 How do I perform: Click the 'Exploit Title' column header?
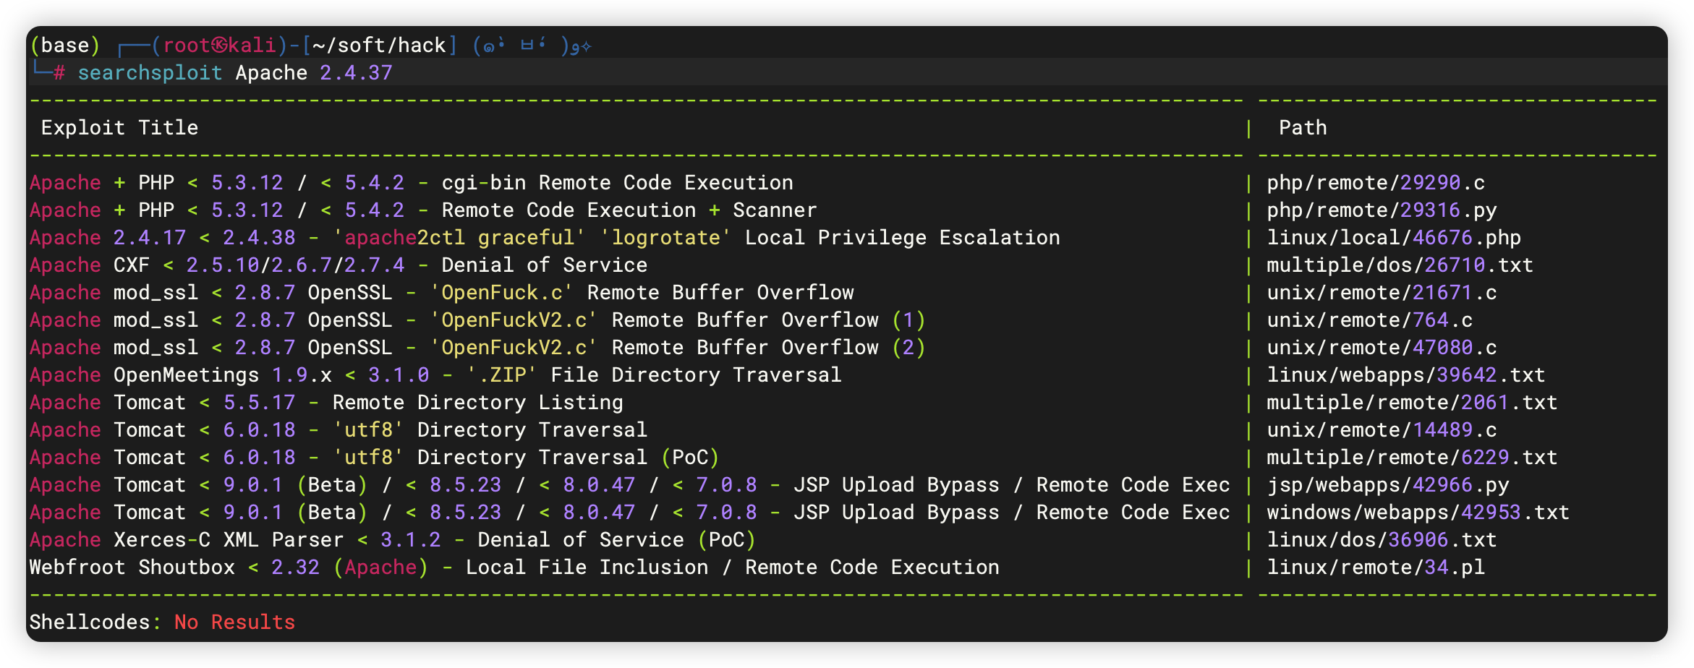(119, 128)
